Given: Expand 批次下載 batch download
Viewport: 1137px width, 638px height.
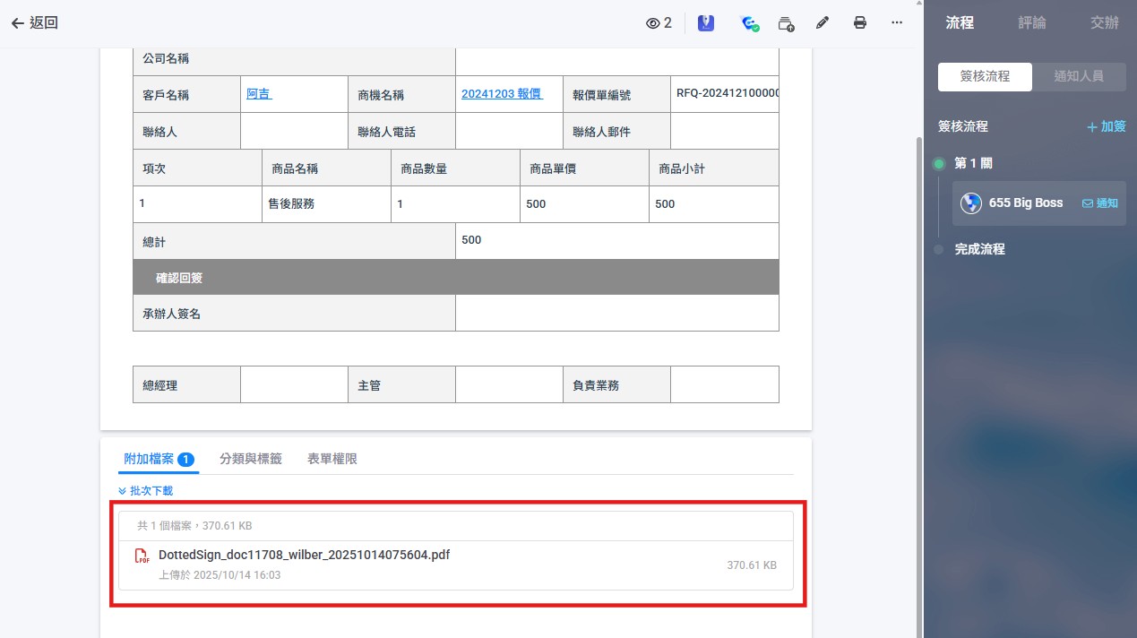Looking at the screenshot, I should [145, 491].
